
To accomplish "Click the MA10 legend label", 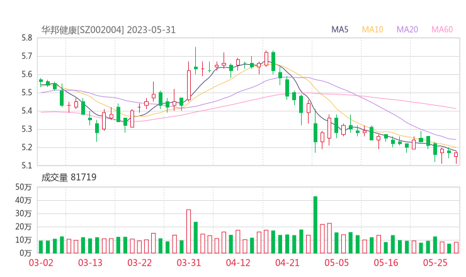I will 372,30.
